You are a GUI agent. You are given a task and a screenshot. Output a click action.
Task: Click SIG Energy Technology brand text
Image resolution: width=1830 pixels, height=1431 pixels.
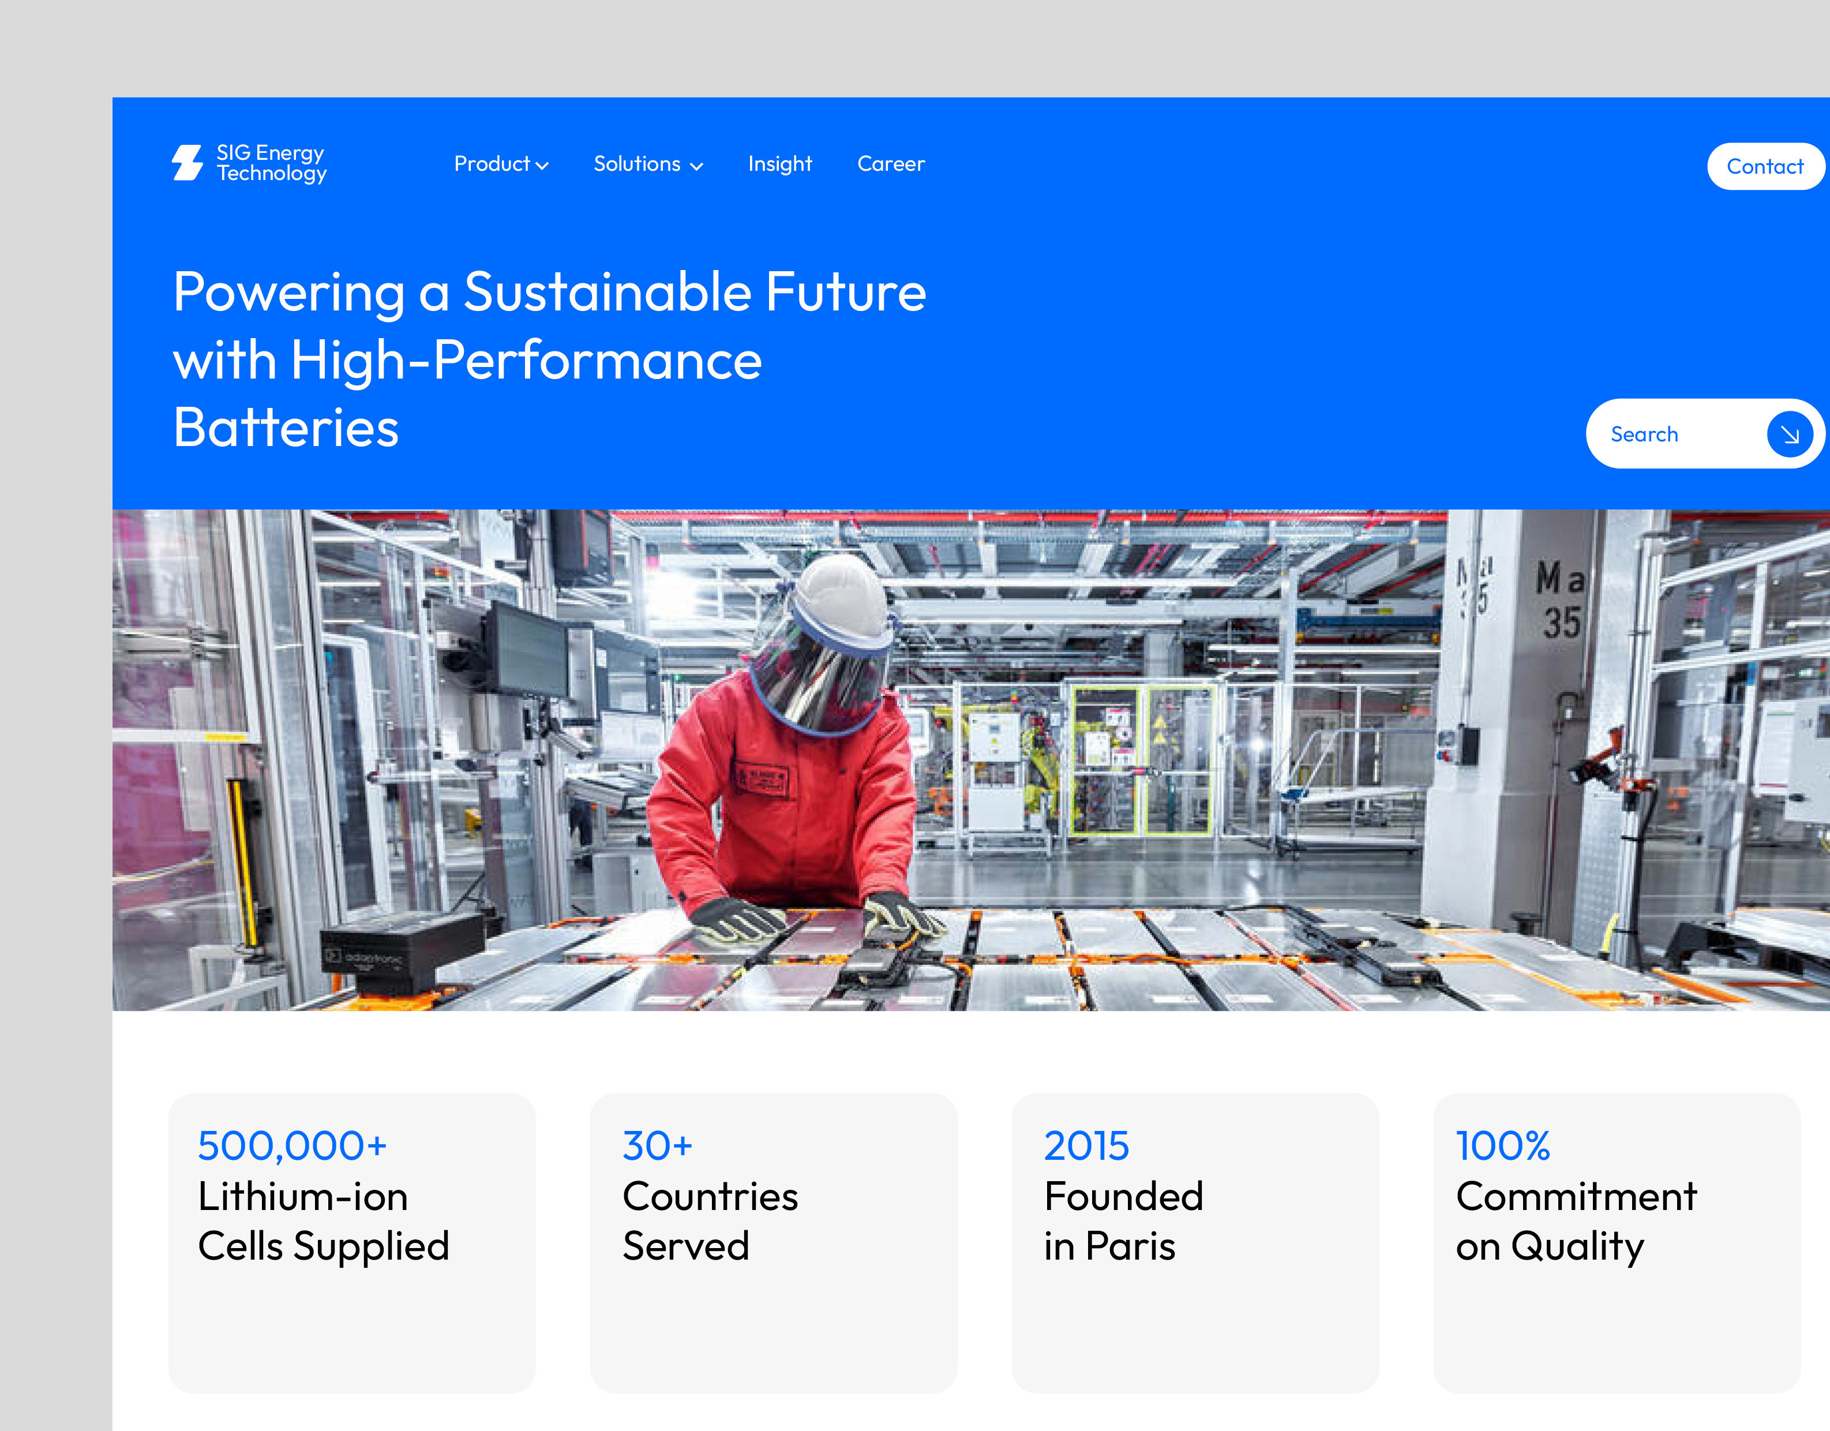[272, 163]
